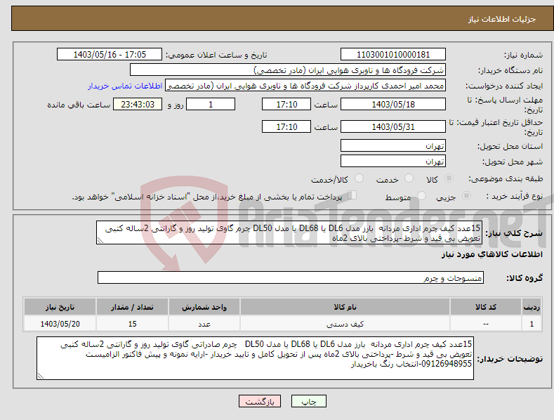Click the استان محل تحویل field تهران
The height and width of the screenshot is (420, 554).
(393, 145)
